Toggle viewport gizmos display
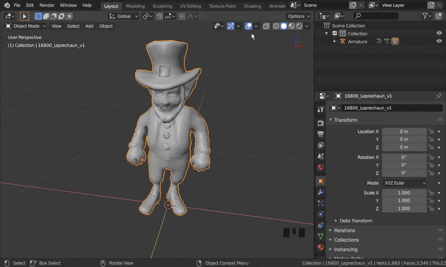Viewport: 446px width, 267px height. coord(231,26)
